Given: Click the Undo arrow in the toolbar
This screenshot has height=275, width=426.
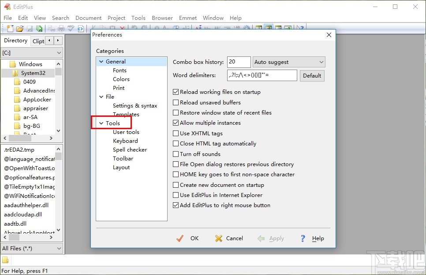Looking at the screenshot, I should pos(134,28).
